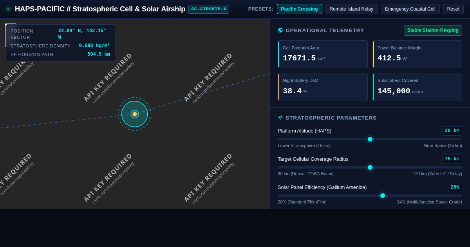Click the 120 km (Wide IoT / Relay) label
Viewport: 470px width, 247px height.
tap(437, 174)
